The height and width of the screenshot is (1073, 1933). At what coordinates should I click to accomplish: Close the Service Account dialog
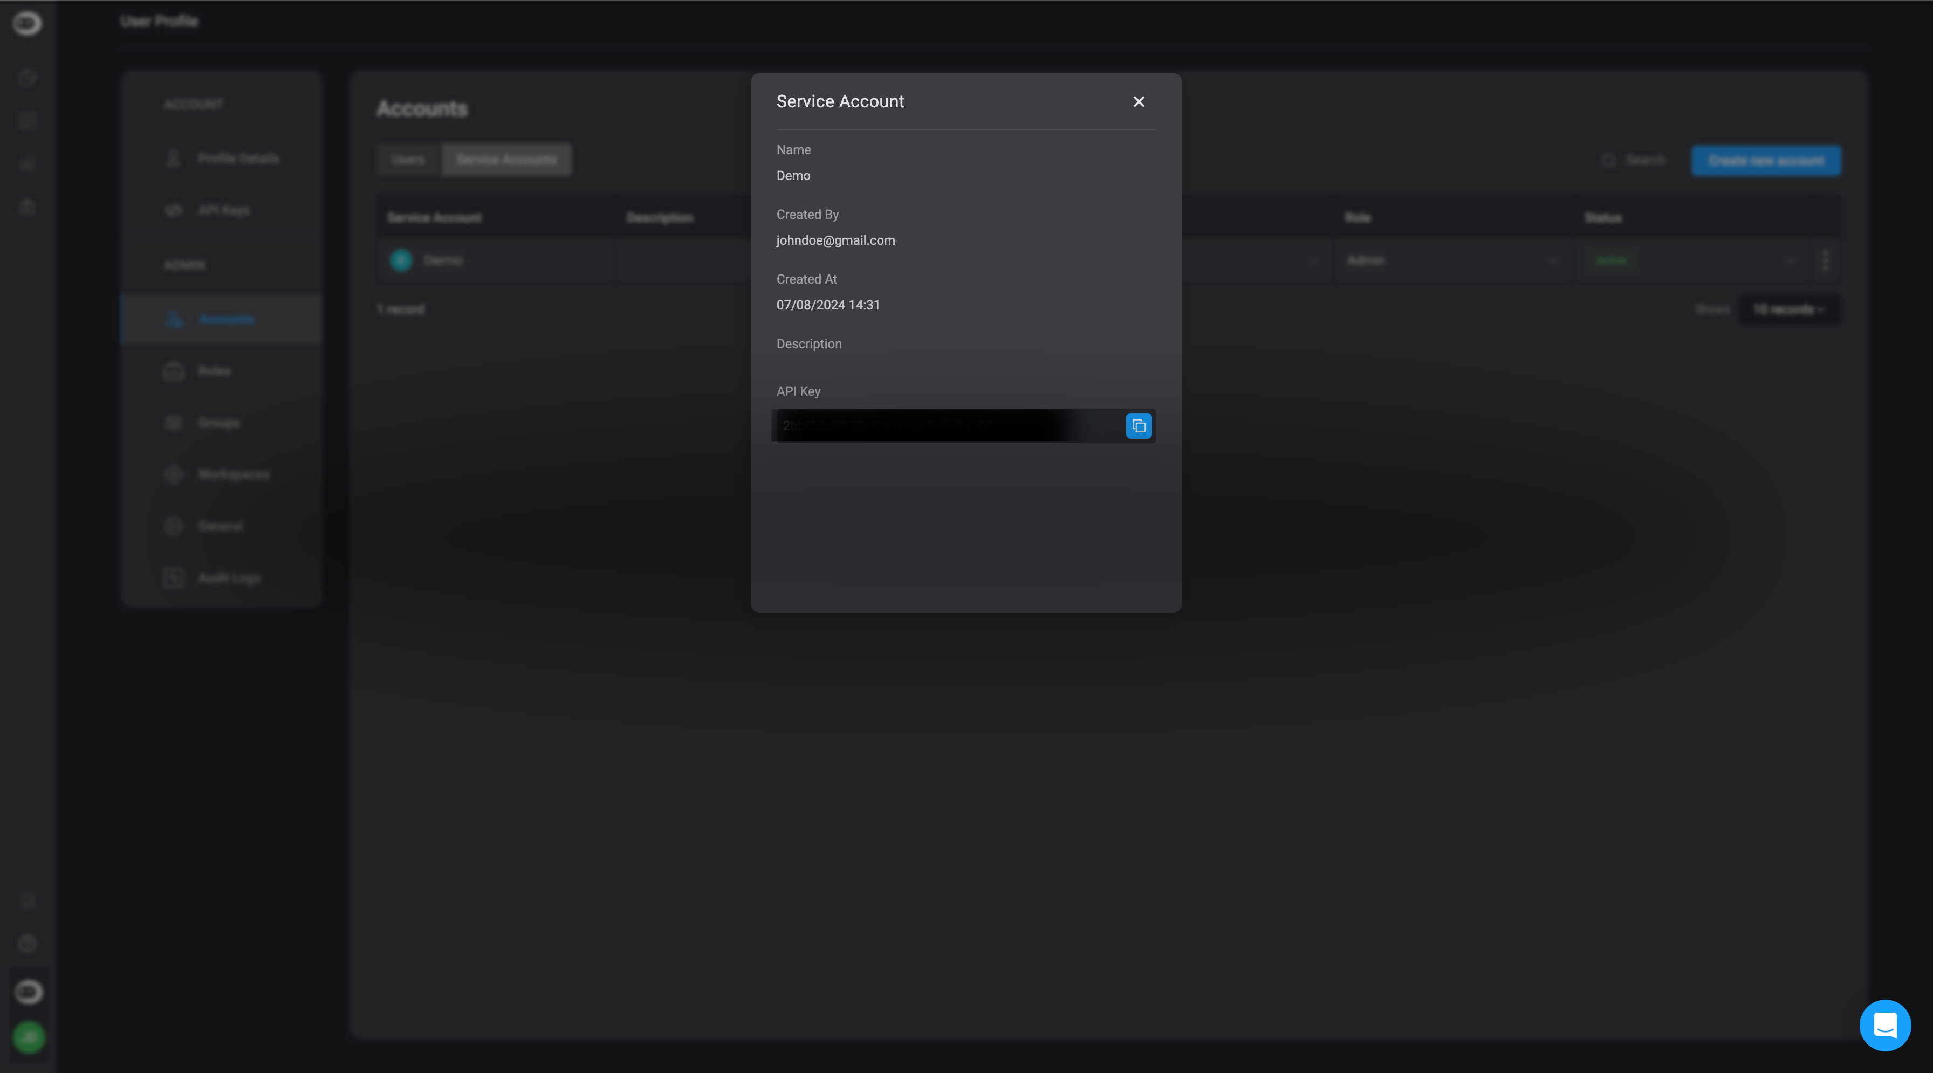[x=1139, y=101]
